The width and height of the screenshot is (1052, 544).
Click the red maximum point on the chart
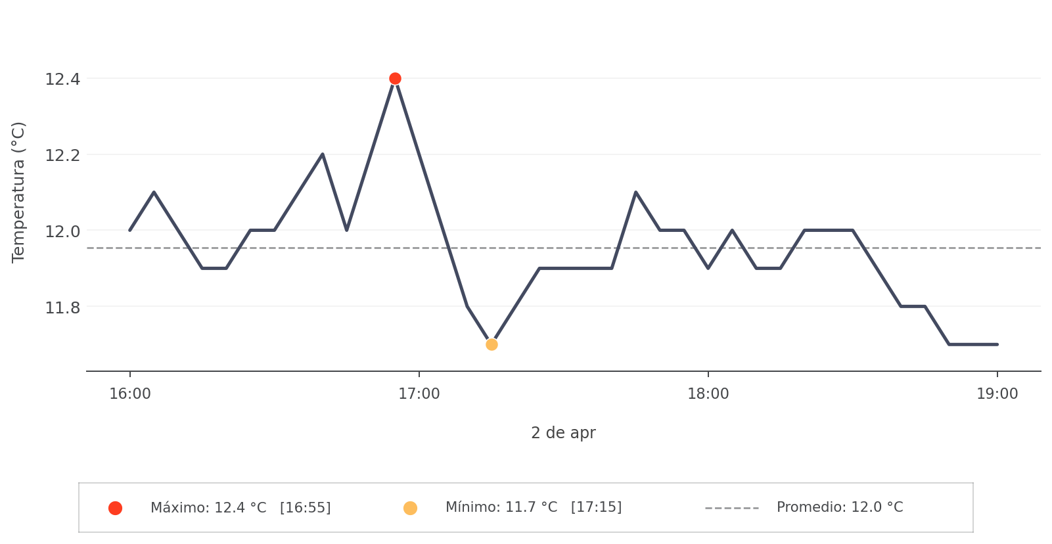[x=395, y=79]
